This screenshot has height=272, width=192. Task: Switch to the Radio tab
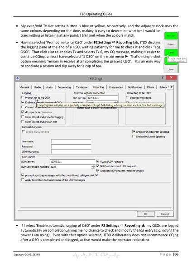[x=38, y=87]
